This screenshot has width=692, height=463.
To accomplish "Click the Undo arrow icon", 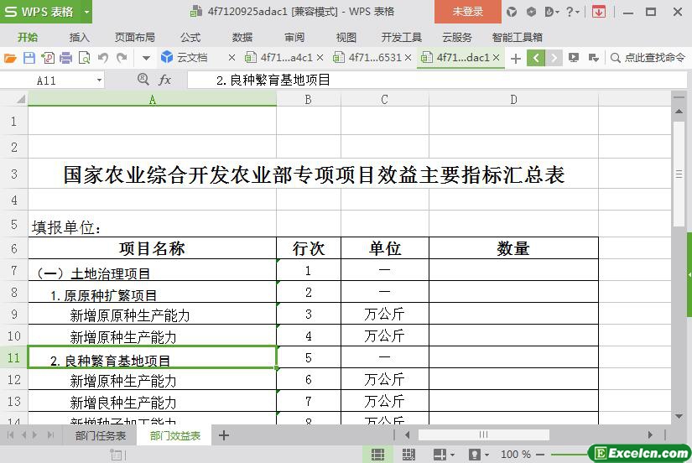I will (103, 58).
